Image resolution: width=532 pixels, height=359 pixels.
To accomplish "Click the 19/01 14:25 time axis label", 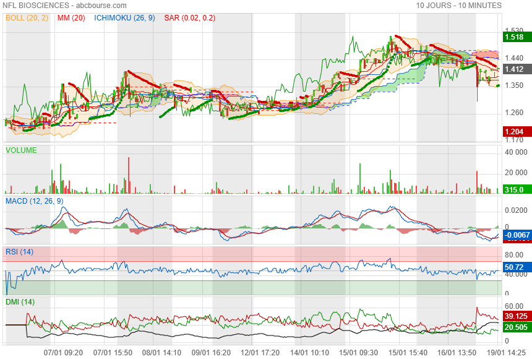I will tap(501, 352).
